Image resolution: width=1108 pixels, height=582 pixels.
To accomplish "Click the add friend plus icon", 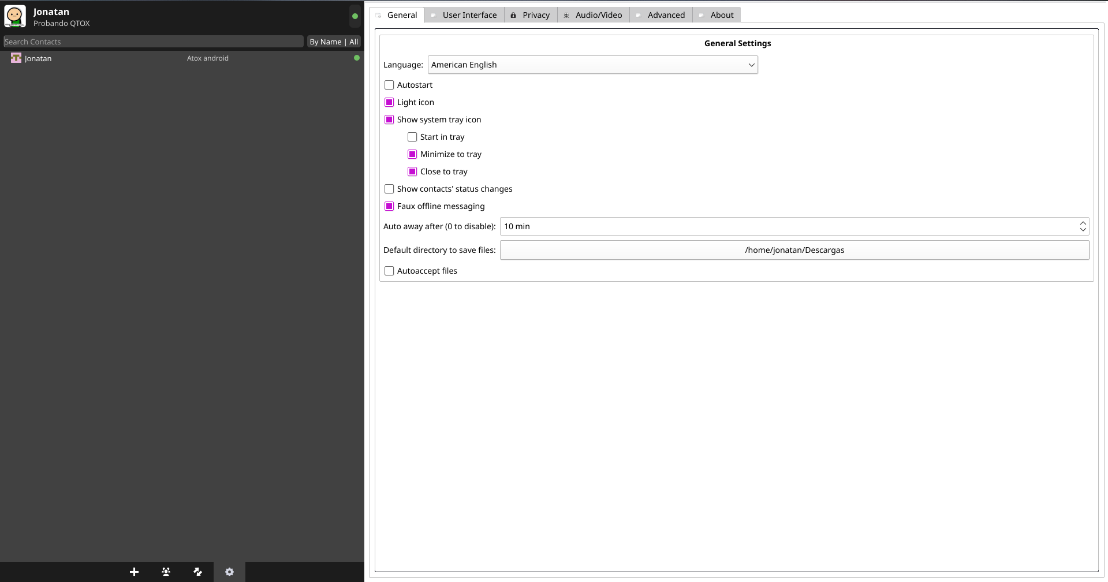I will [x=134, y=572].
